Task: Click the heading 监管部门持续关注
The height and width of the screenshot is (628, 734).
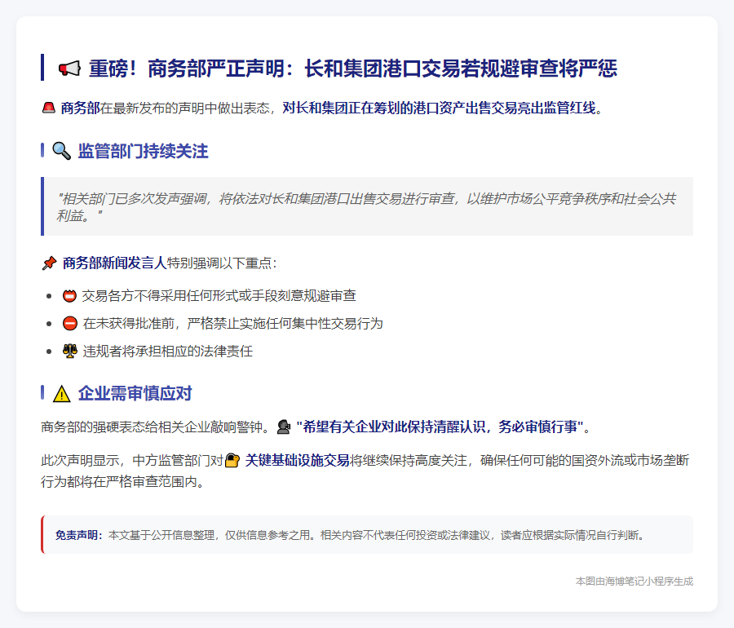Action: tap(143, 151)
